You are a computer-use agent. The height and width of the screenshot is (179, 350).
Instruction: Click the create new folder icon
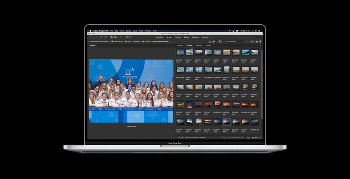click(257, 42)
